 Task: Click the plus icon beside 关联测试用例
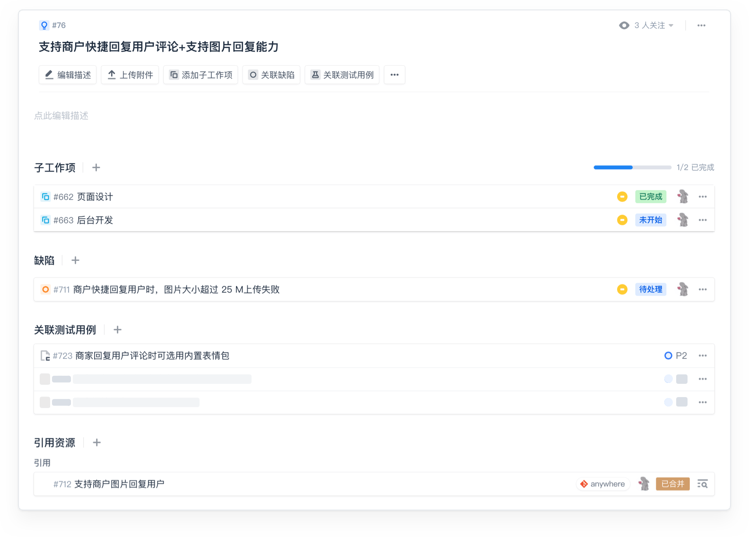118,330
